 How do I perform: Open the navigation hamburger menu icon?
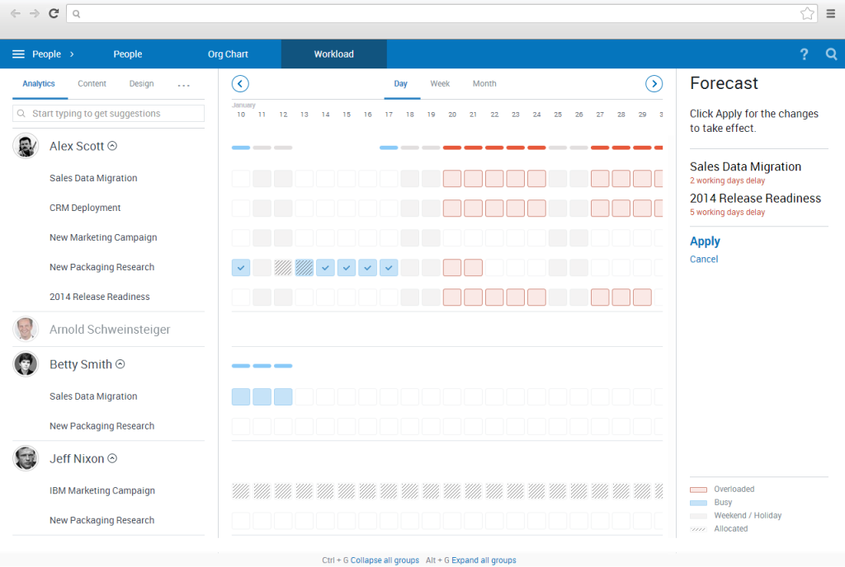click(17, 54)
